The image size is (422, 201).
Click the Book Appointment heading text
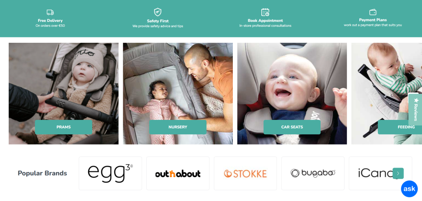[265, 21]
